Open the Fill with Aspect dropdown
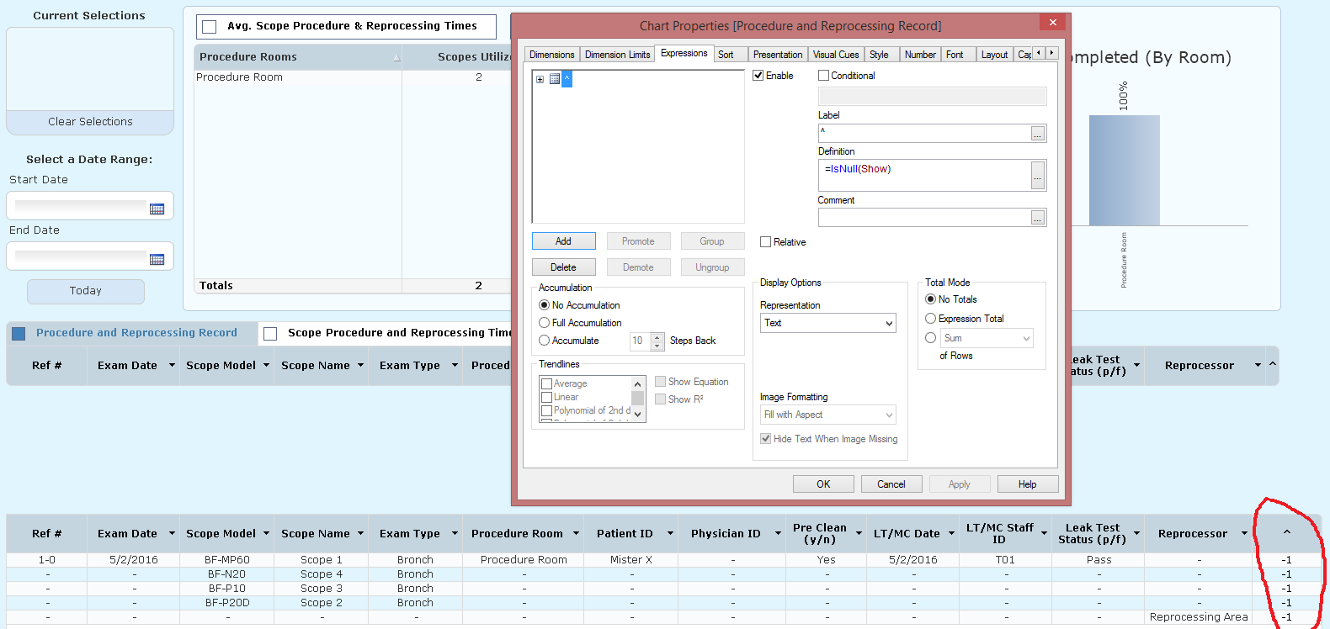 click(828, 415)
